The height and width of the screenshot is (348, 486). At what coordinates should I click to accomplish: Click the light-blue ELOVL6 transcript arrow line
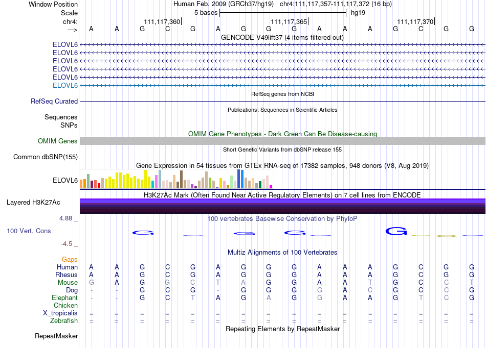[282, 85]
